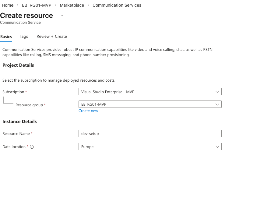Click the Europe data location value
This screenshot has width=274, height=212.
tap(87, 147)
